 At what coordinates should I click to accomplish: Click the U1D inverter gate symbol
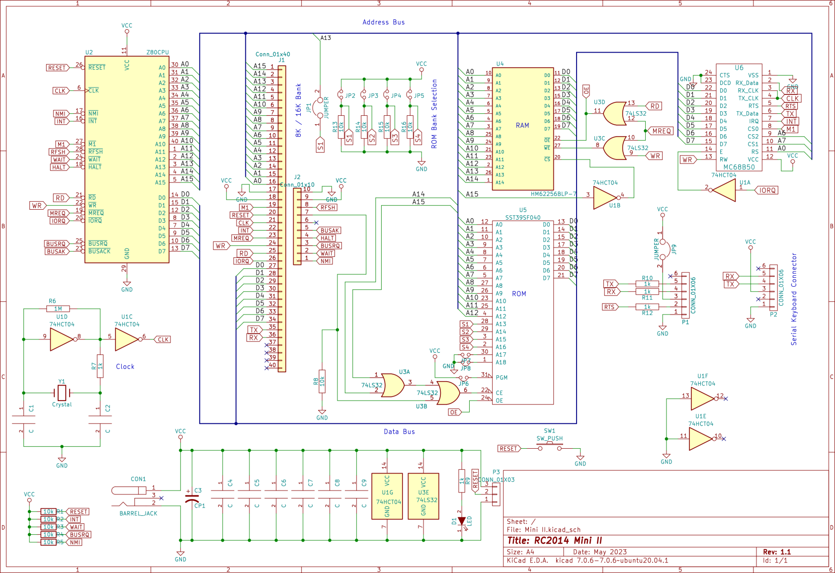[62, 339]
